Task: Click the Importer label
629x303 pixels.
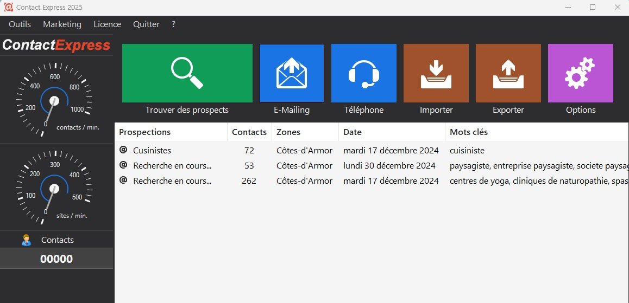Action: (436, 109)
